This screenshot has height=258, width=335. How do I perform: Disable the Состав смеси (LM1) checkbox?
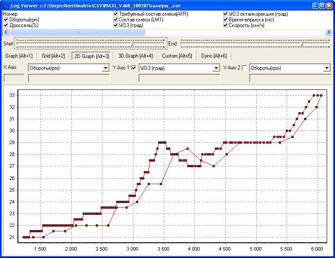(x=115, y=20)
